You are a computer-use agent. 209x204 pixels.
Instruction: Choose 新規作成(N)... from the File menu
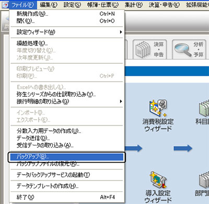click(66, 14)
